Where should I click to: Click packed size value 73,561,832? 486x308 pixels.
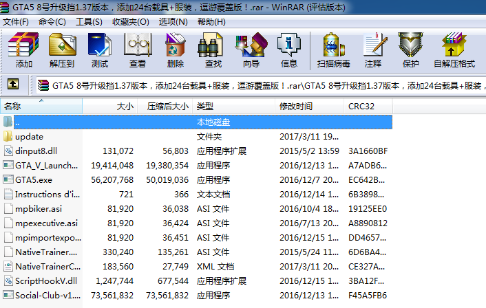[x=167, y=296]
